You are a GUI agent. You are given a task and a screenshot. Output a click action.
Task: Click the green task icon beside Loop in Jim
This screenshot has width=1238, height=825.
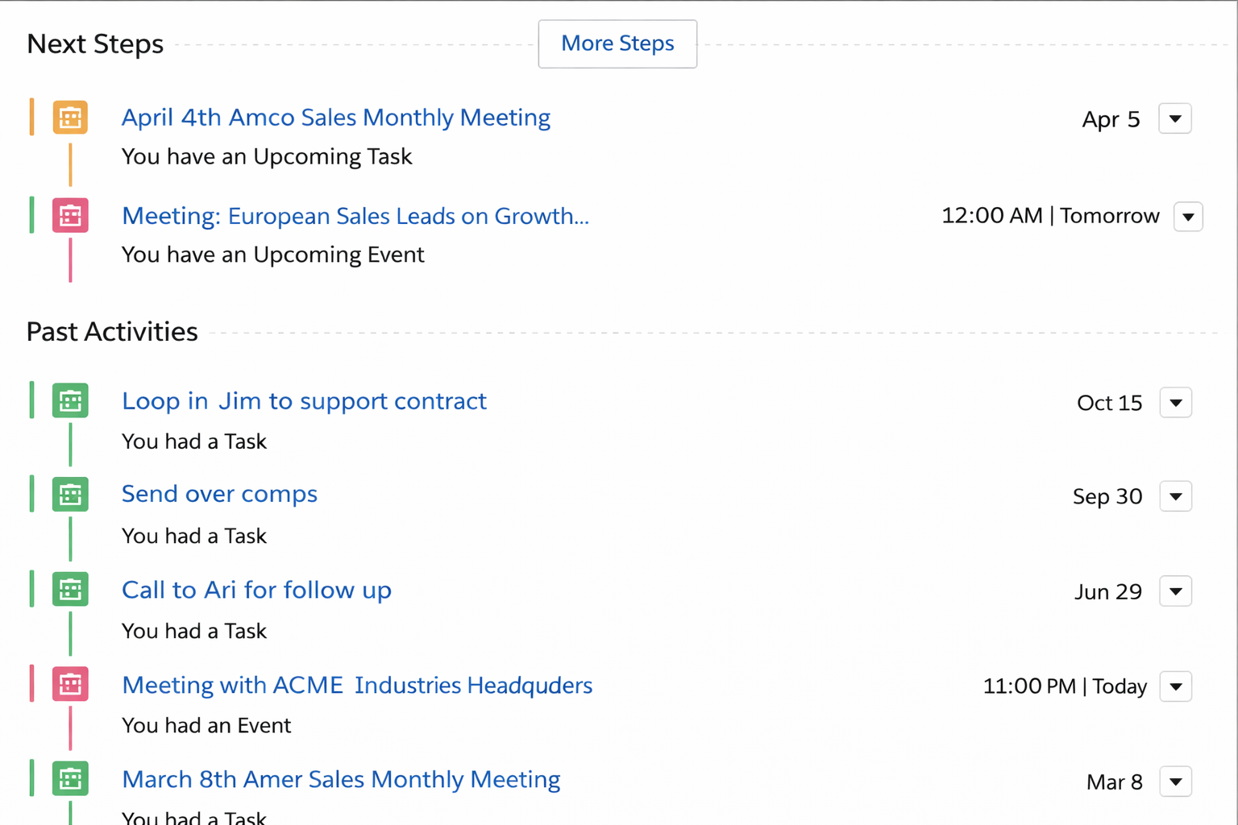70,401
